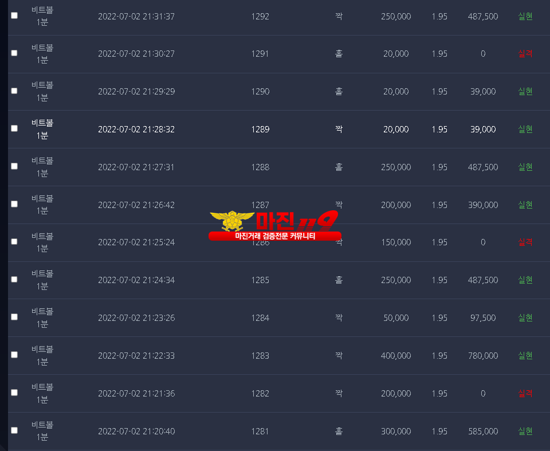
Task: Click the 300,000 bet amount on round 1281
Action: pyautogui.click(x=396, y=432)
